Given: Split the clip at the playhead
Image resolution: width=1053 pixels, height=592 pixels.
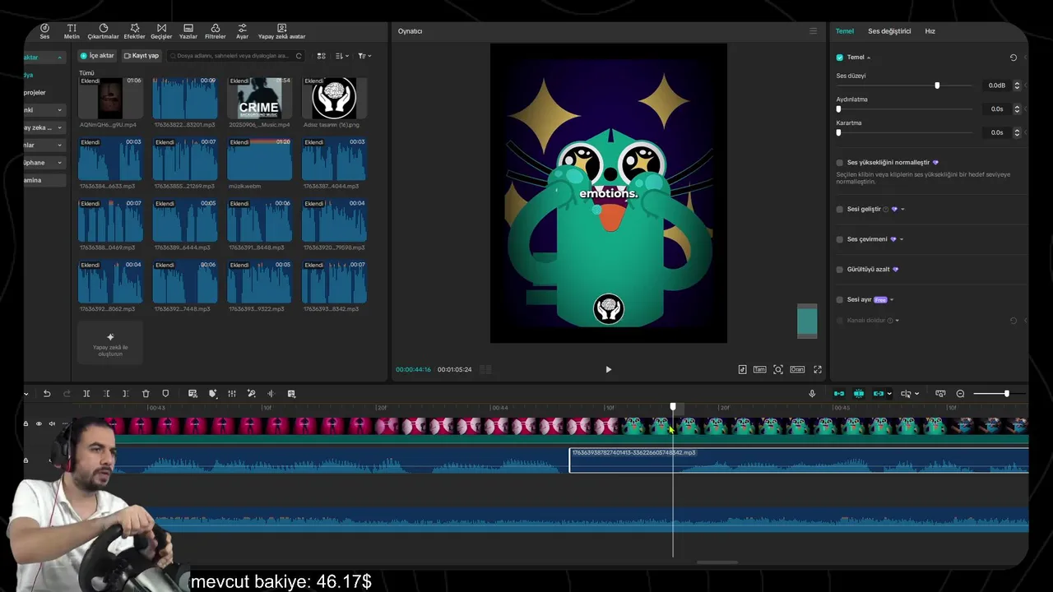Looking at the screenshot, I should tap(86, 394).
